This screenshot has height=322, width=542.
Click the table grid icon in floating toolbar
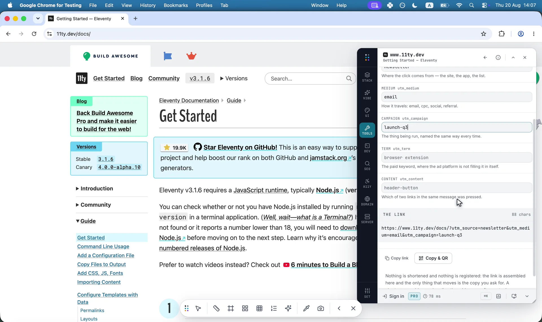259,308
